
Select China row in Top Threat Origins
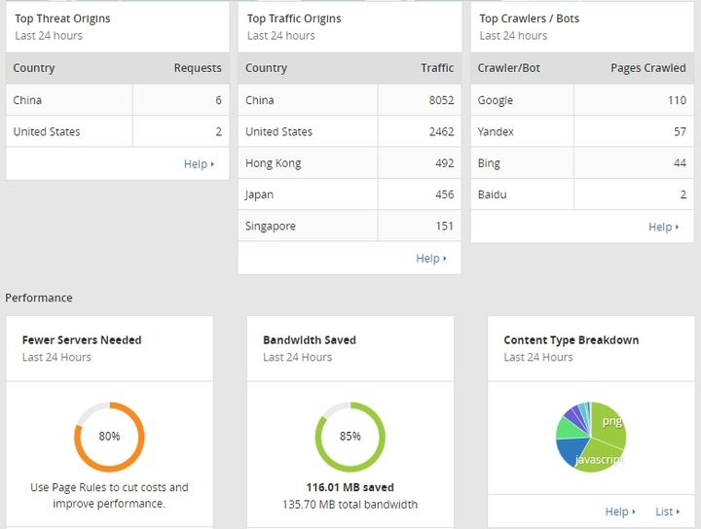117,100
